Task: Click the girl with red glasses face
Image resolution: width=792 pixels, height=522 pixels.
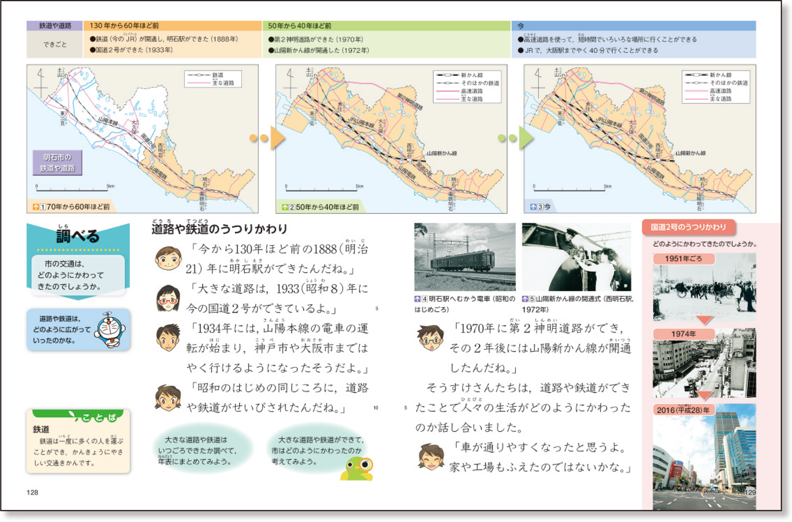Action: coord(168,298)
